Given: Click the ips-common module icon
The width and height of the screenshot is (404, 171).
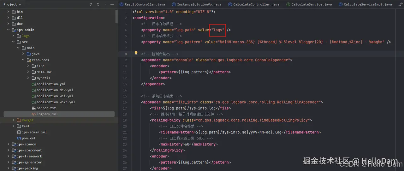Looking at the screenshot, I should click(14, 144).
